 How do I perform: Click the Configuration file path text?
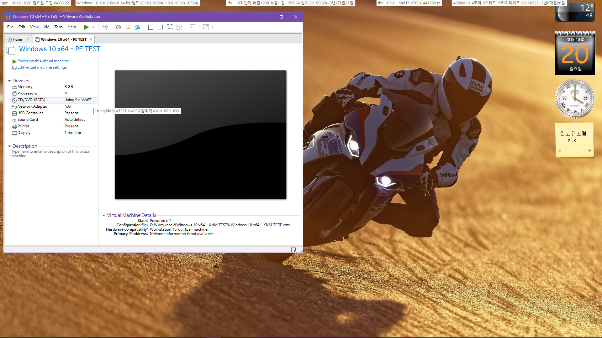click(x=220, y=225)
